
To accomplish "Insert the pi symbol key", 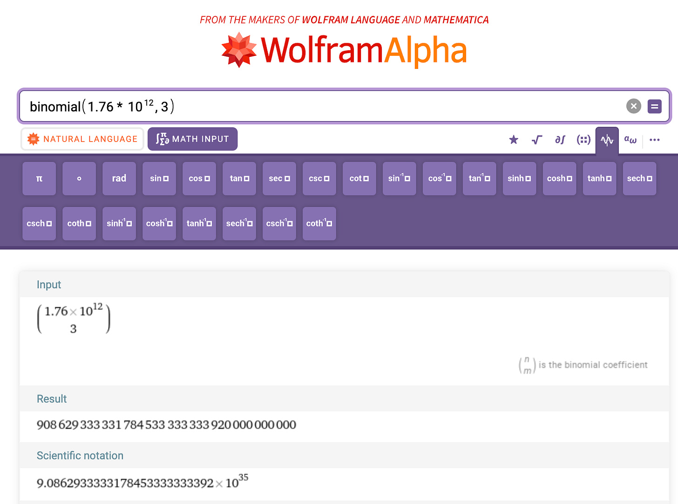I will click(39, 178).
